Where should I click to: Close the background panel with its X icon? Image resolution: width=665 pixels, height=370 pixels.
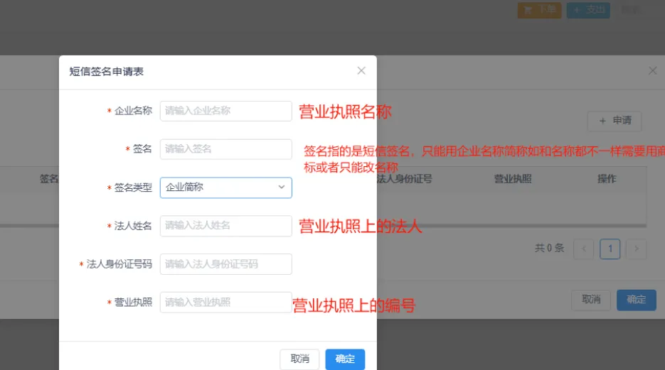[652, 70]
